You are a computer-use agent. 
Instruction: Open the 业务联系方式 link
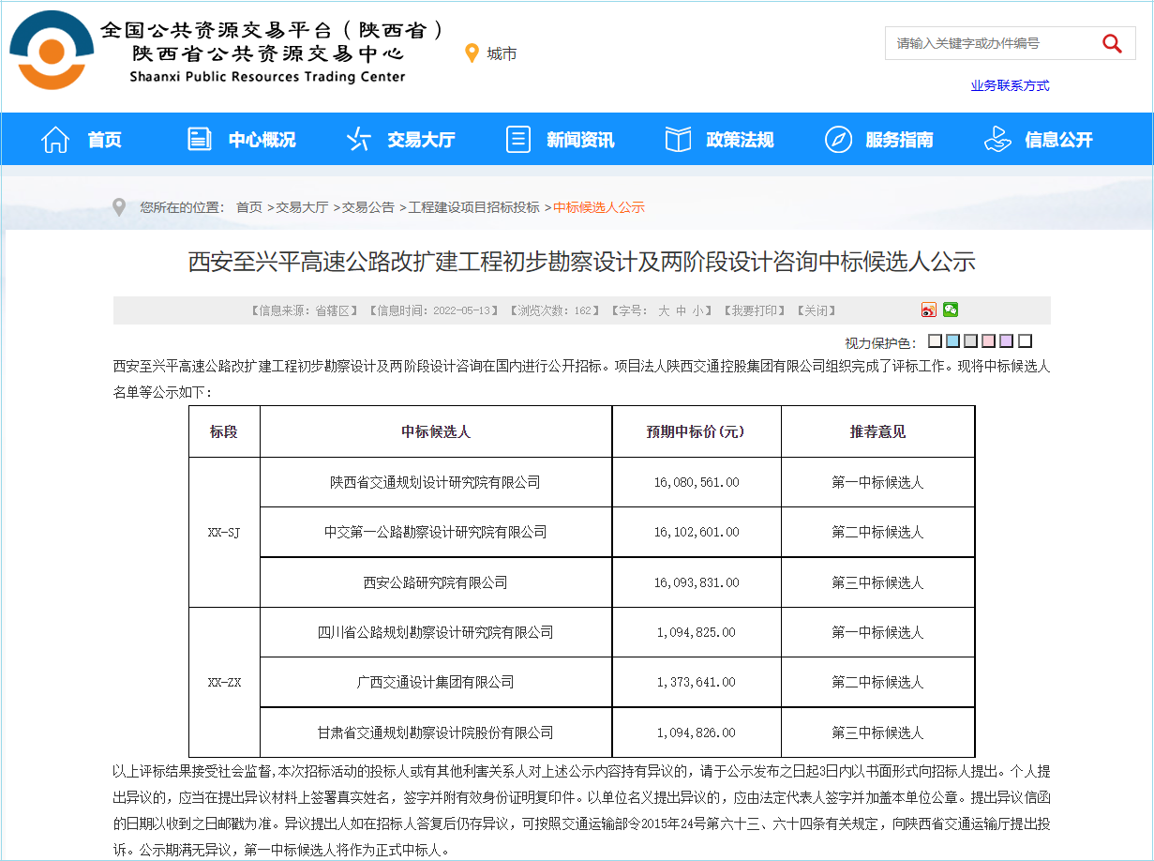[x=1010, y=85]
